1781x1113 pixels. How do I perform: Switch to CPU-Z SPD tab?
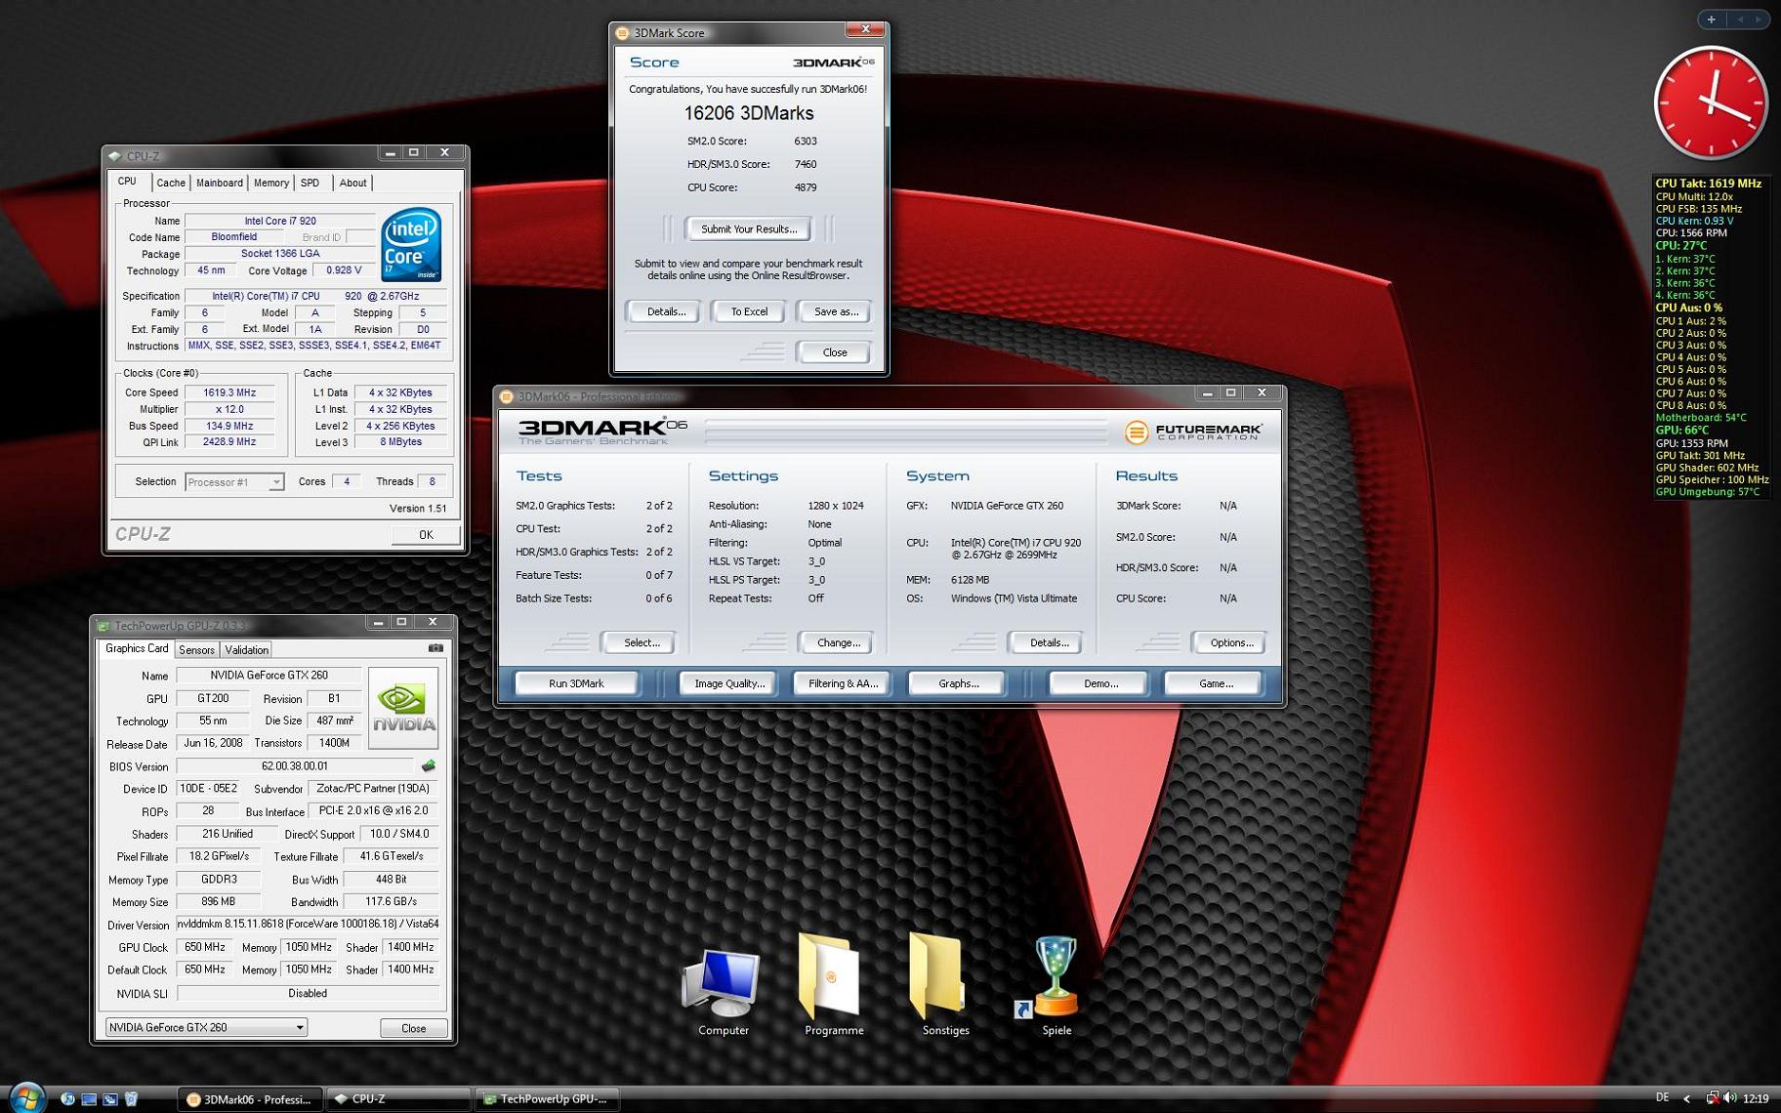point(310,183)
